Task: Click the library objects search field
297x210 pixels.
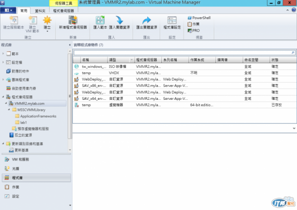Action: click(x=183, y=52)
